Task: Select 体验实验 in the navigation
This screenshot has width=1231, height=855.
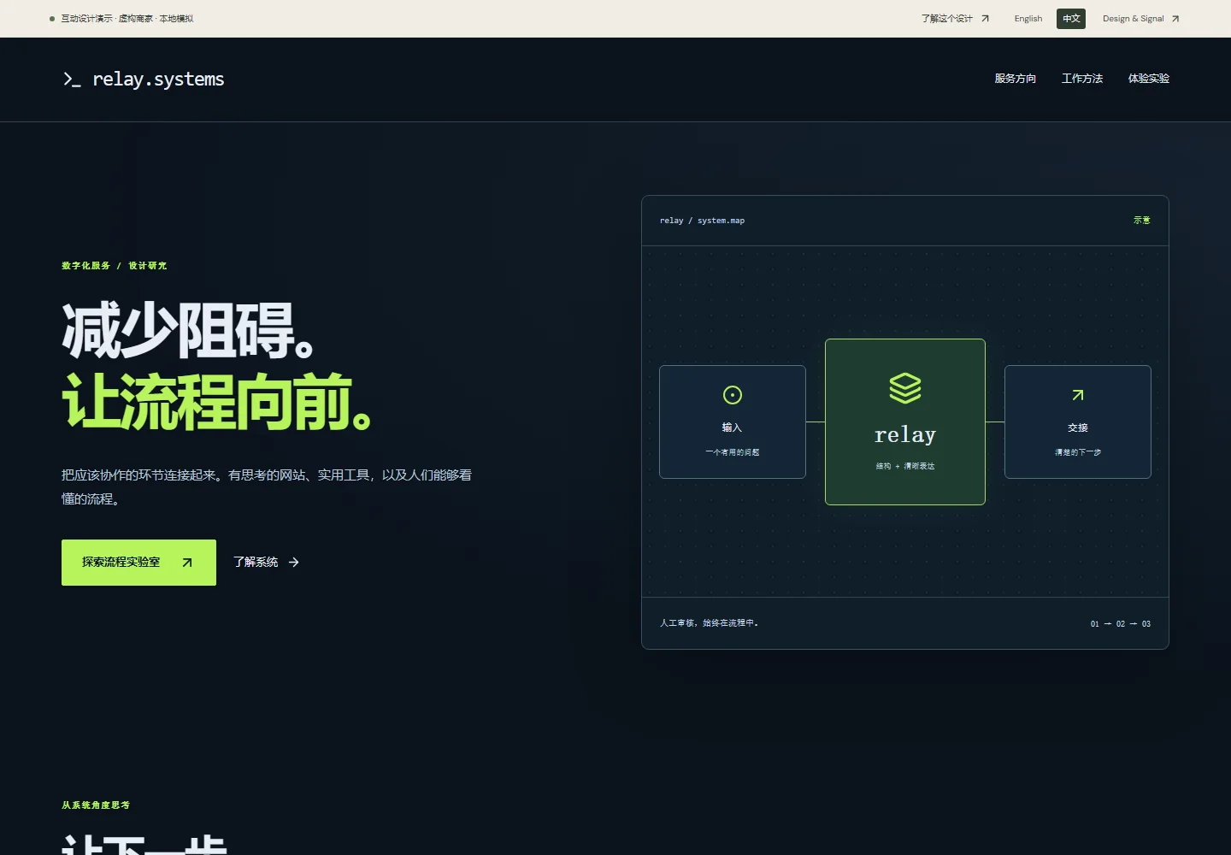Action: coord(1149,79)
